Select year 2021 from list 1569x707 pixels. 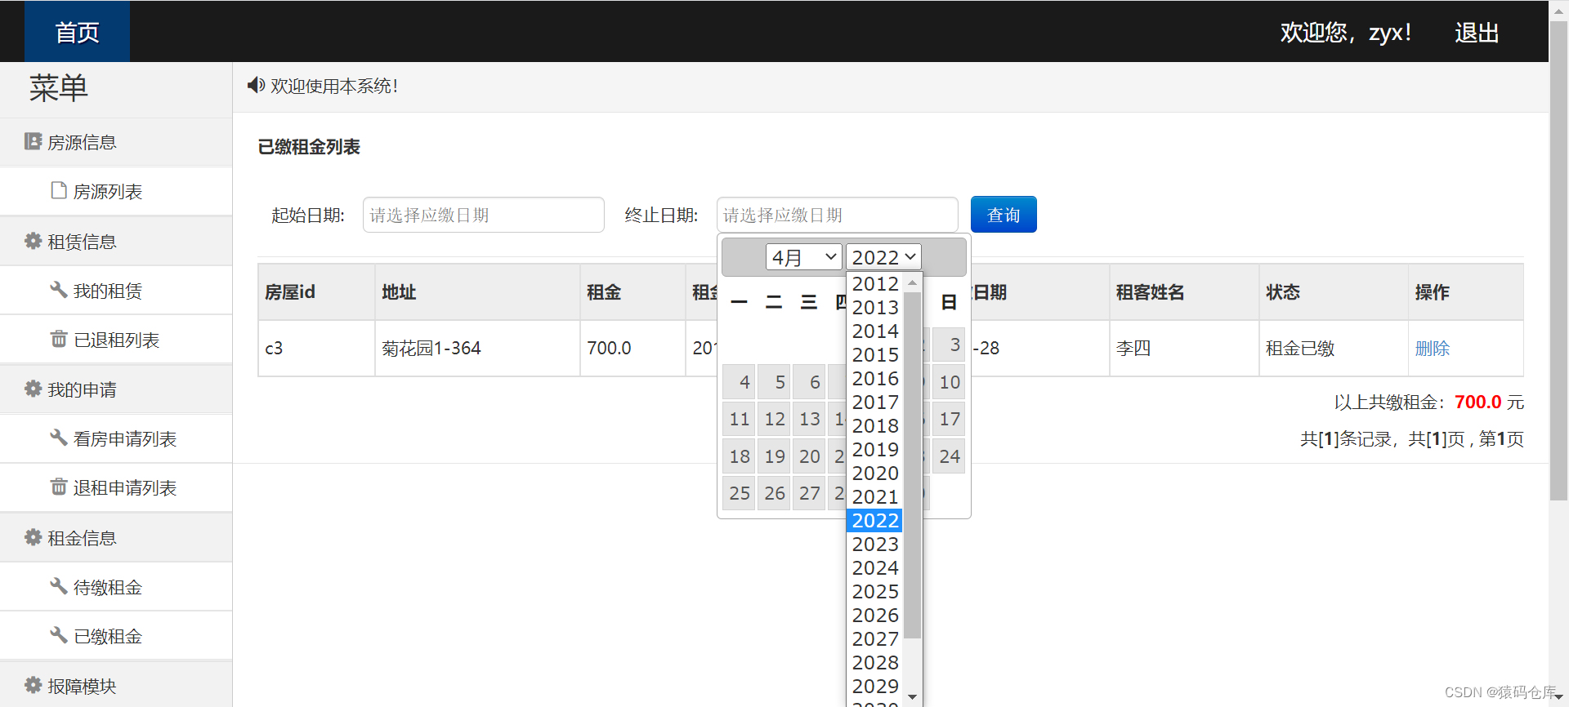[x=874, y=496]
